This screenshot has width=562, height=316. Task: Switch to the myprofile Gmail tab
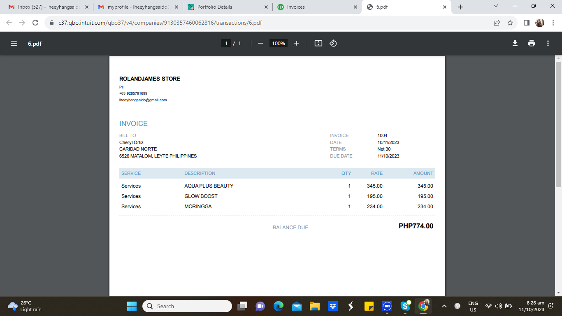pos(138,7)
